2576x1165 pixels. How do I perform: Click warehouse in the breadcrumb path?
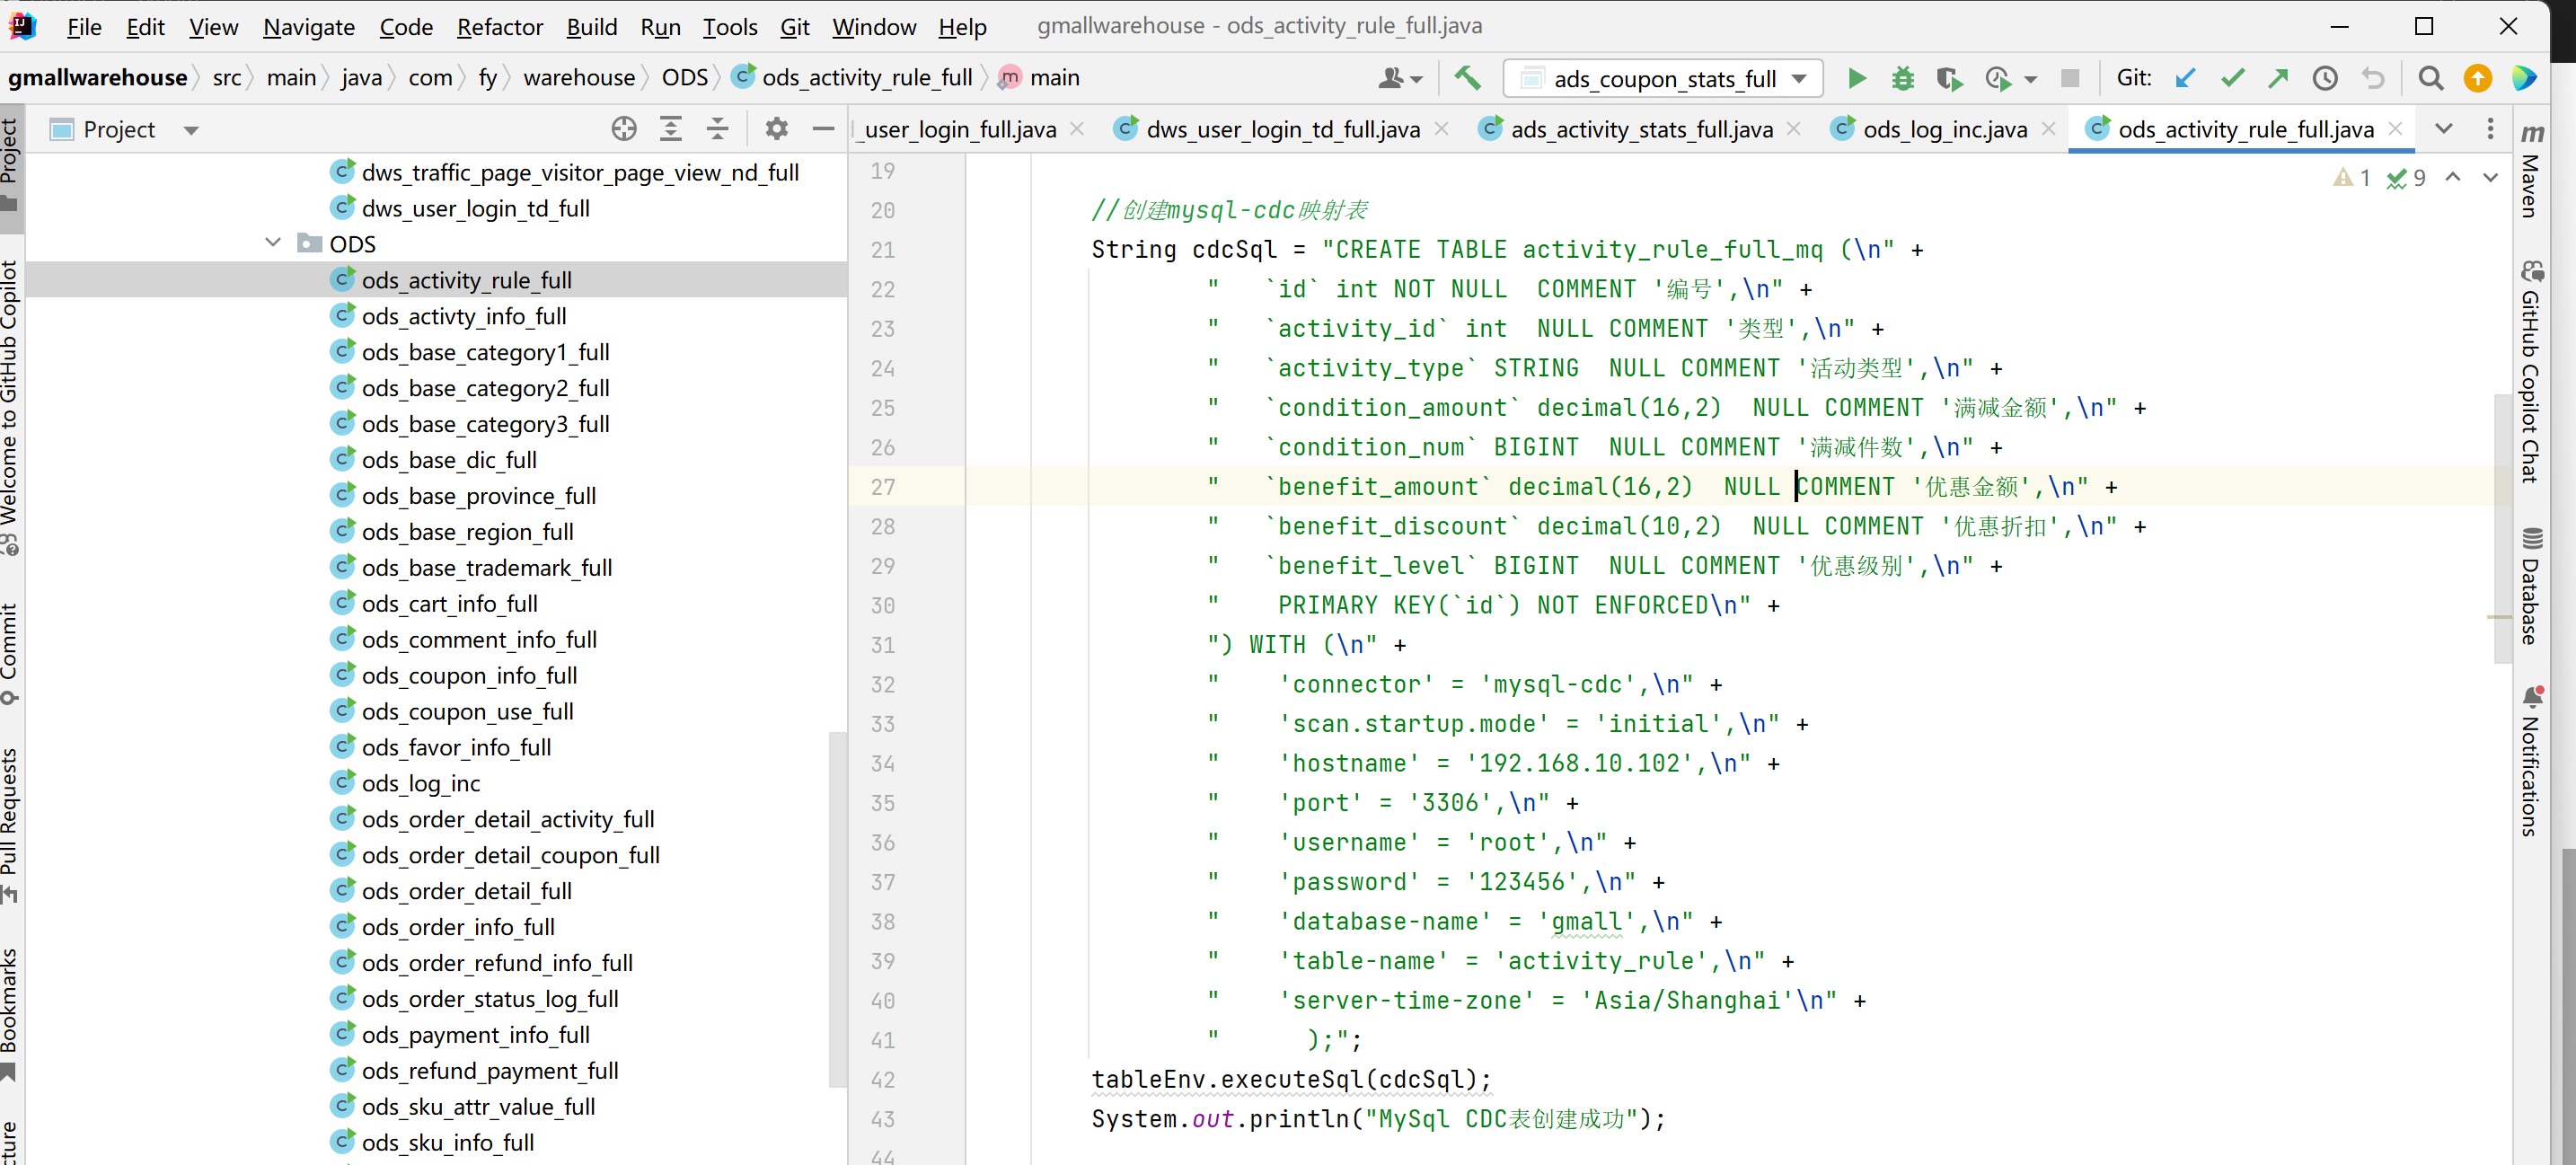tap(579, 78)
